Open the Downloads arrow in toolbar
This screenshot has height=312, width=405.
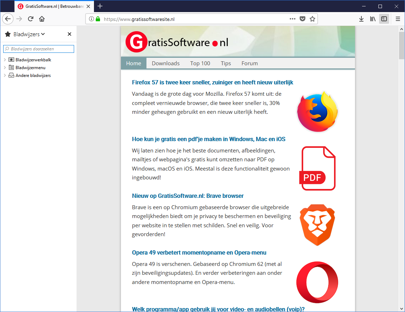[x=361, y=19]
